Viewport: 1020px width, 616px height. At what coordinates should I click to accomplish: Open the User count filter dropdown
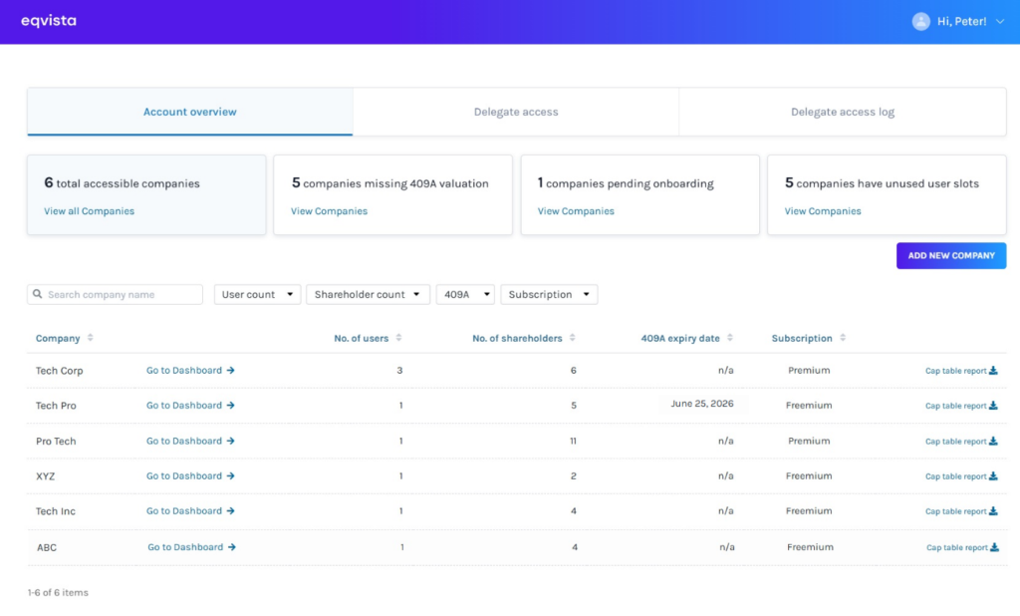coord(257,294)
